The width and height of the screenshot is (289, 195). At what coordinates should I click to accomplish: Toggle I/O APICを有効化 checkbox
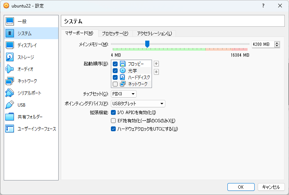tap(114, 112)
